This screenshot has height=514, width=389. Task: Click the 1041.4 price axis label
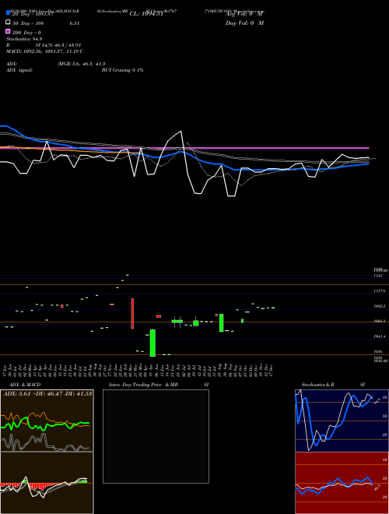pos(380,336)
